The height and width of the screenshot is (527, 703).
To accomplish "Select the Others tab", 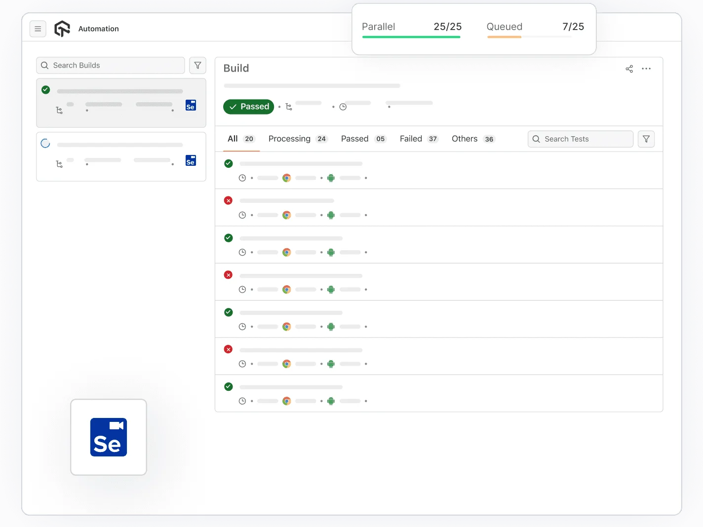I will click(472, 139).
